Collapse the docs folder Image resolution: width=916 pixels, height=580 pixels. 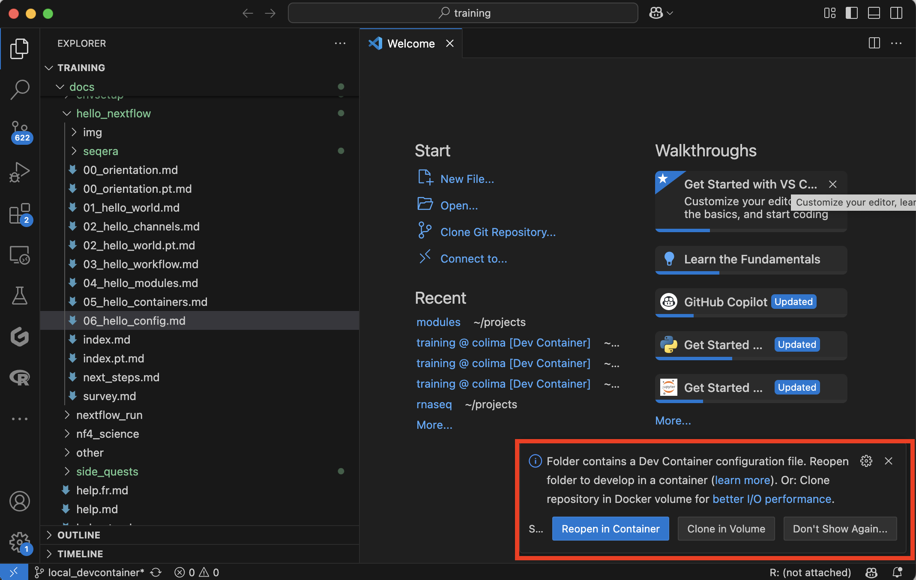[60, 87]
